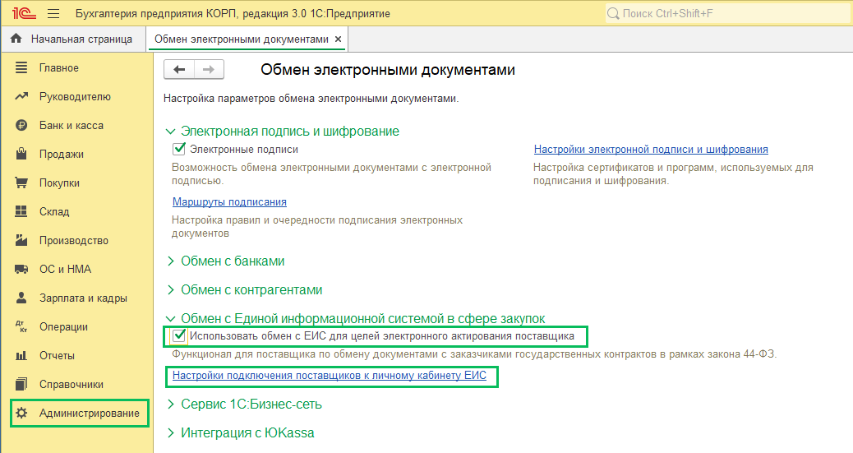Open the Банк и касса section
The image size is (853, 453).
click(71, 125)
